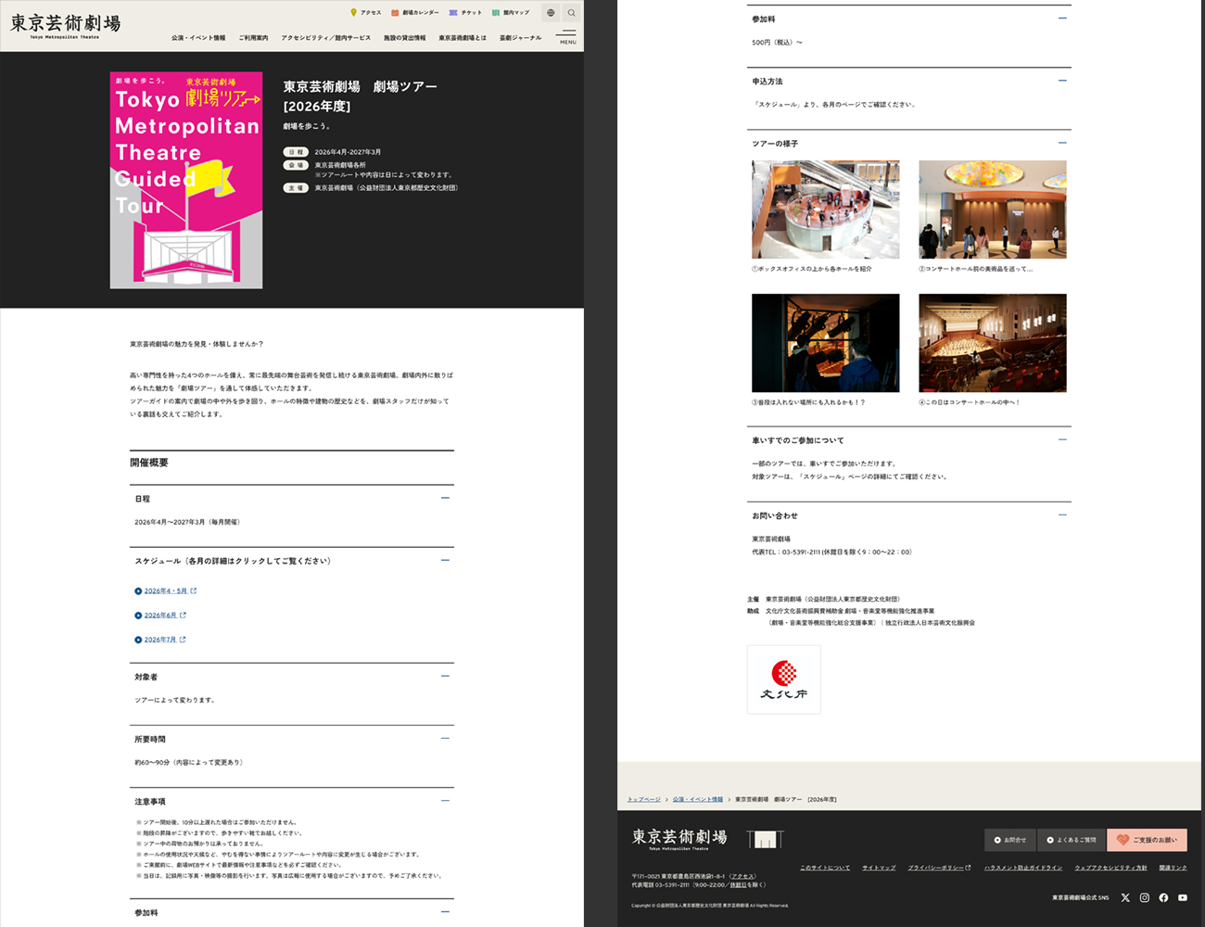The image size is (1205, 927).
Task: Open the Facebook social icon
Action: pos(1163,897)
